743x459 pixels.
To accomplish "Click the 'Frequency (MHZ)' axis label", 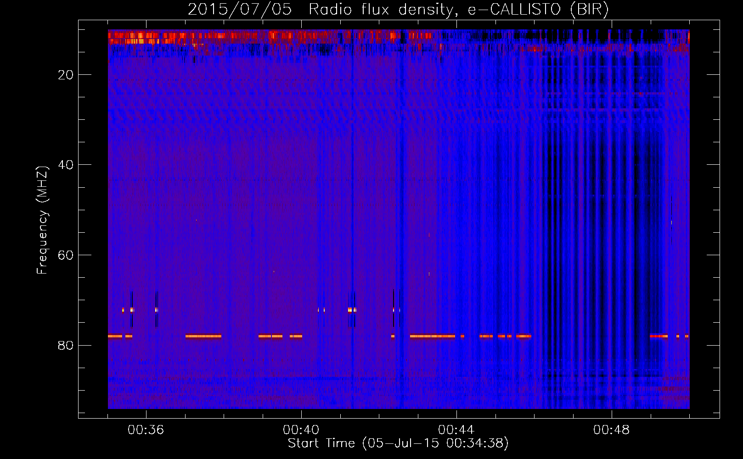I will coord(42,220).
